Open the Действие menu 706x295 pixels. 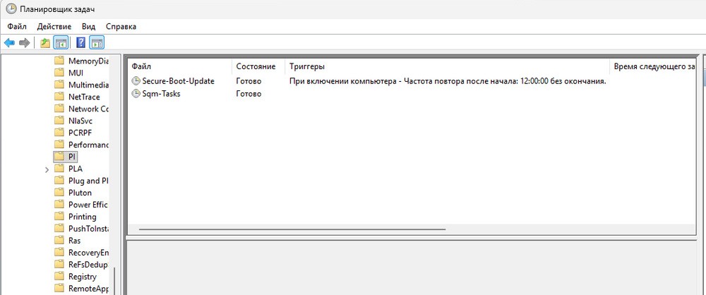pyautogui.click(x=54, y=27)
